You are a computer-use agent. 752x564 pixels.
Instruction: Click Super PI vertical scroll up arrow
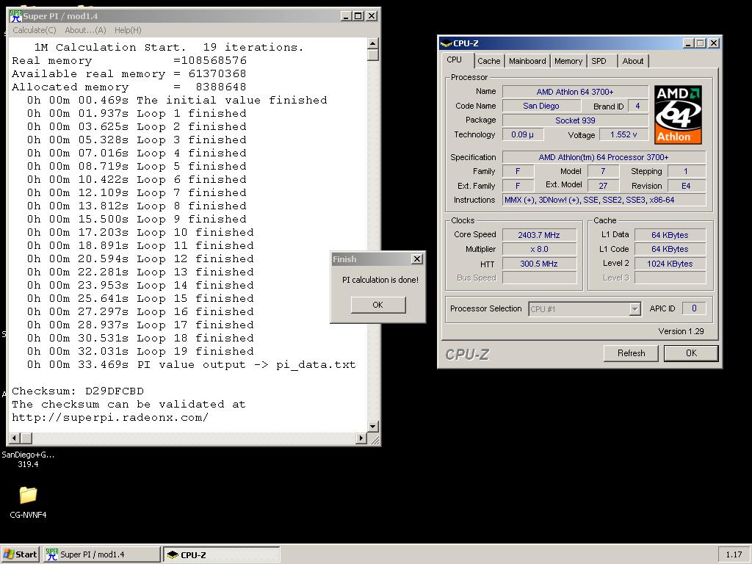pyautogui.click(x=373, y=43)
